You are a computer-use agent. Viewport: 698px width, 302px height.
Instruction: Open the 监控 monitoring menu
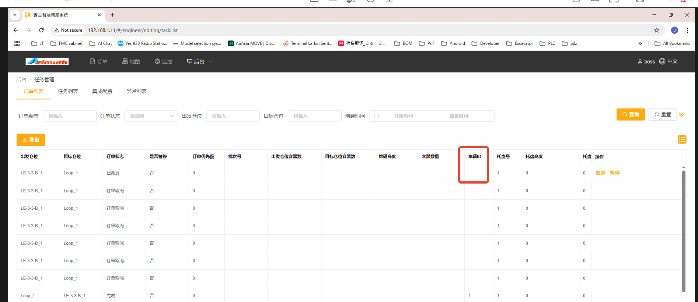(x=163, y=61)
